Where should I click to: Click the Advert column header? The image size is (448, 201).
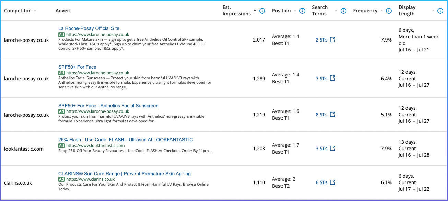(63, 11)
